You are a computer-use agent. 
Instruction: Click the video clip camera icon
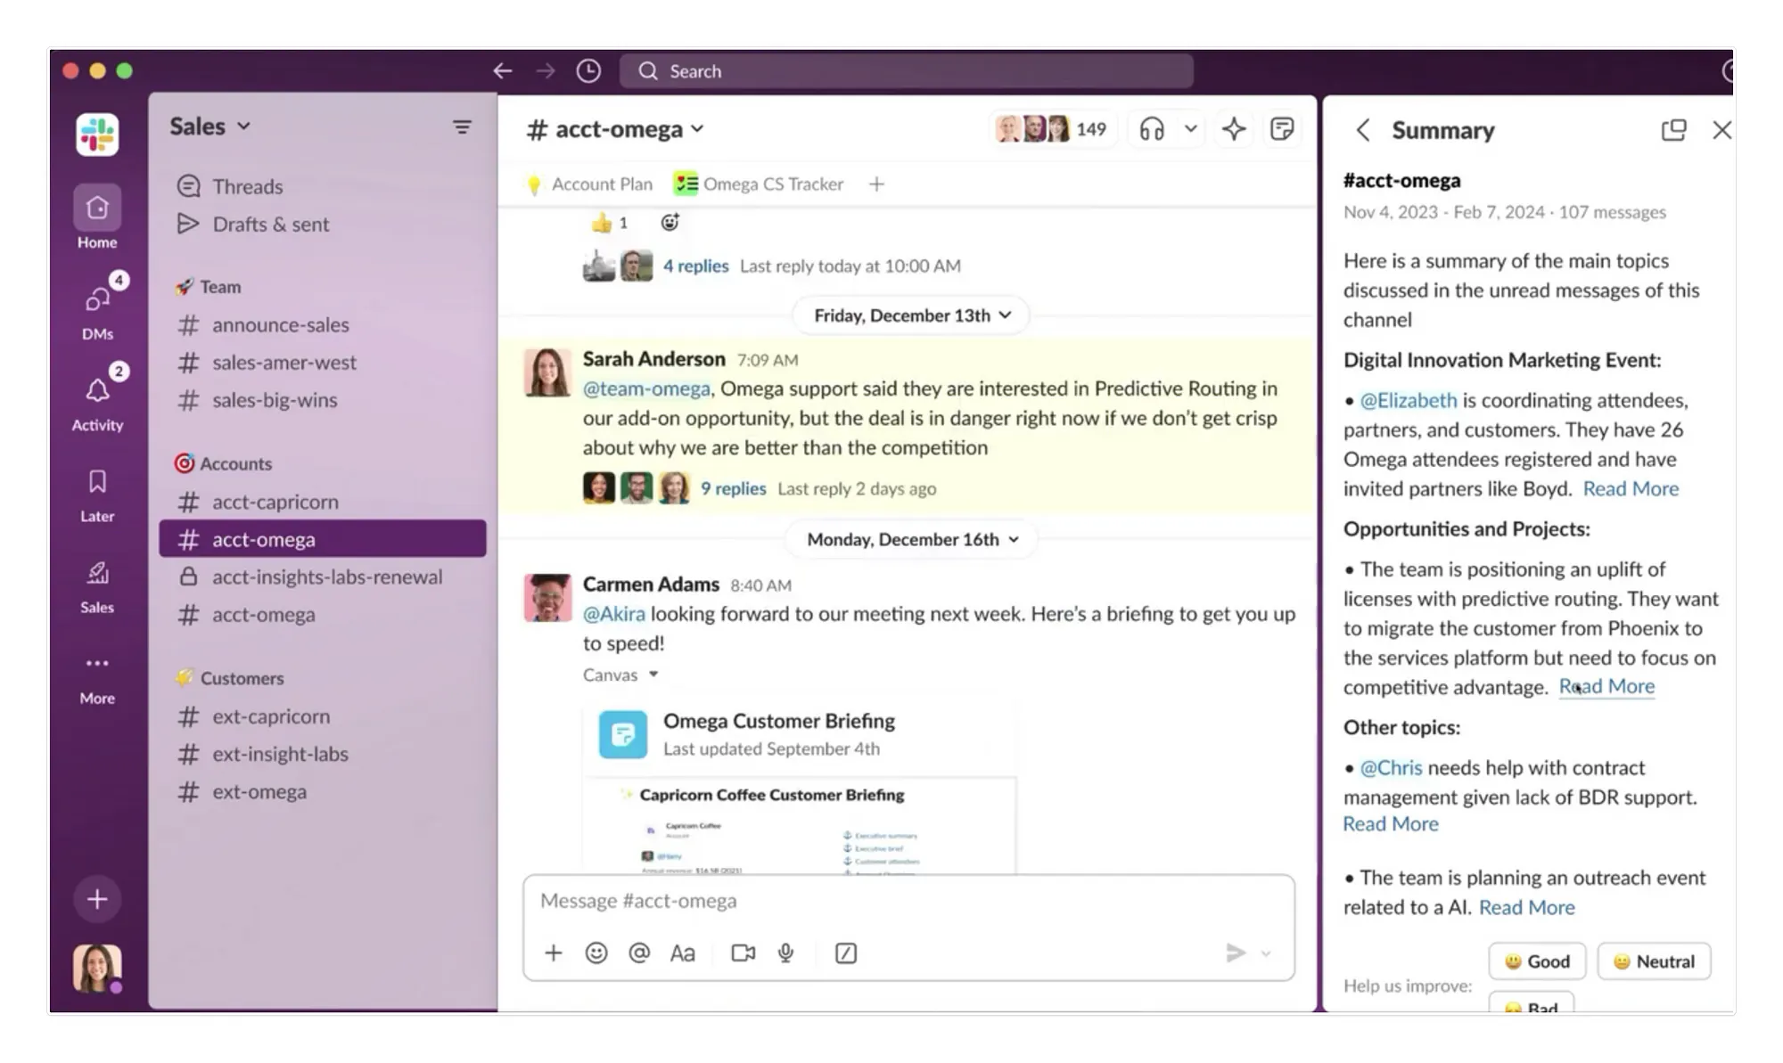click(x=743, y=953)
